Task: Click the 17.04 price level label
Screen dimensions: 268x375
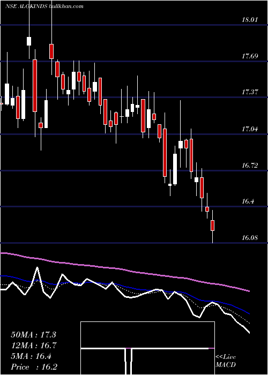Action: coord(250,129)
